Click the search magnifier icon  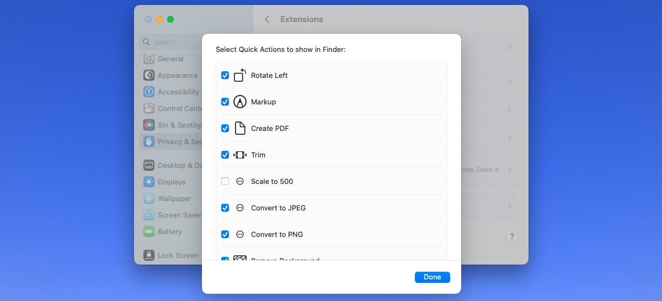pyautogui.click(x=147, y=42)
